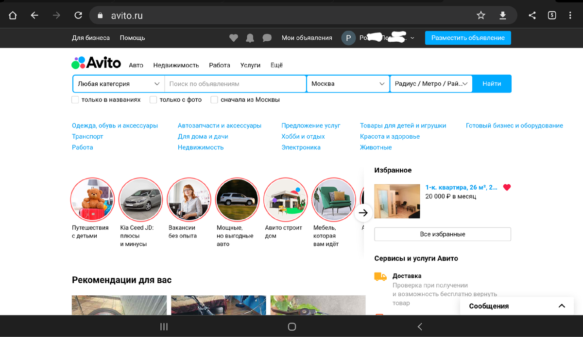Open 'Транспорт' category link
Viewport: 583px width, 337px height.
[87, 136]
